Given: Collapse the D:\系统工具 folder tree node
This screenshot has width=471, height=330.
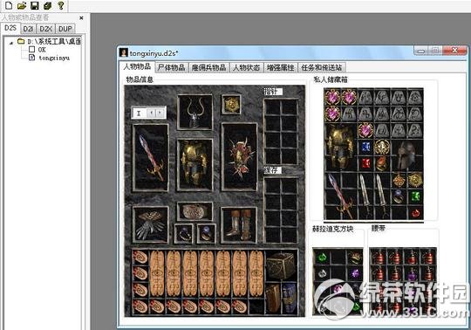Looking at the screenshot, I should [x=11, y=43].
